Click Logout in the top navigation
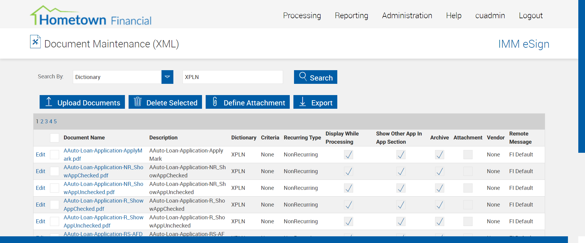This screenshot has width=585, height=243. (530, 15)
